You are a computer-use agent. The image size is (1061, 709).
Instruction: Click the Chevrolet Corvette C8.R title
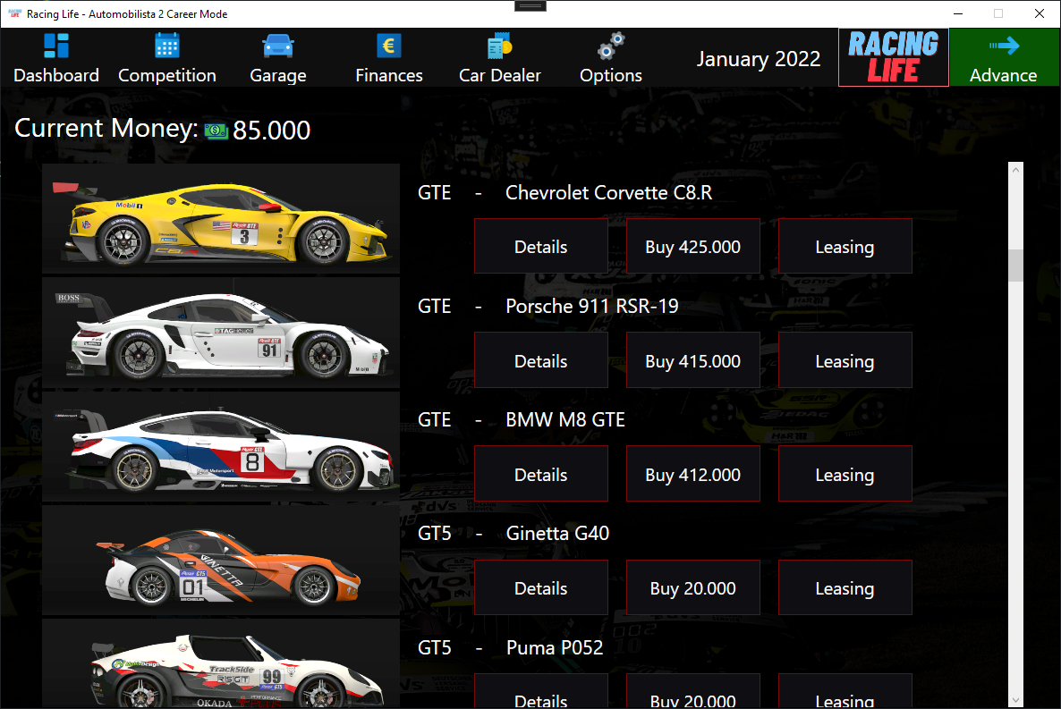pos(608,193)
